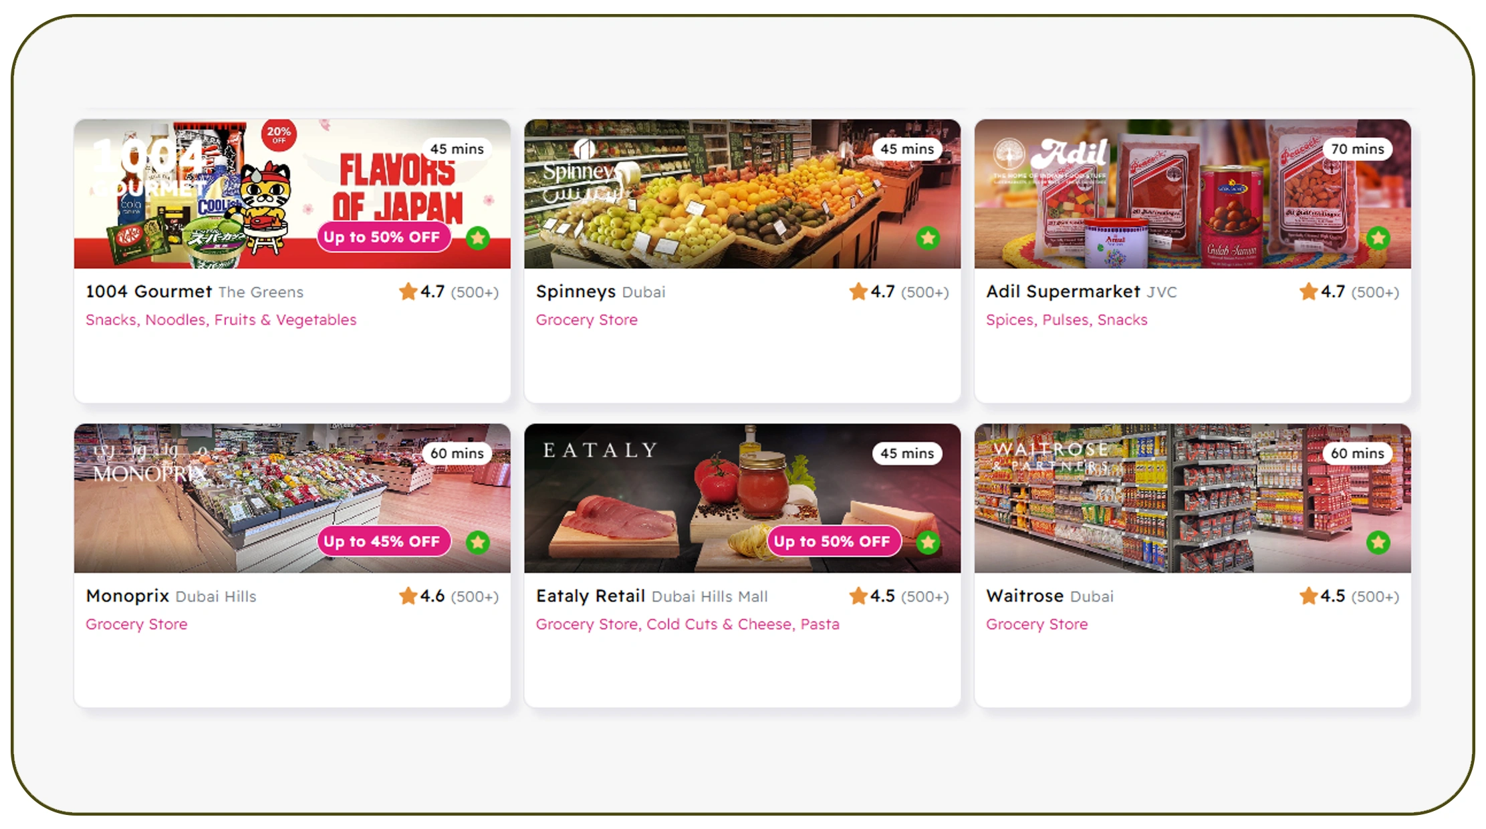1486x829 pixels.
Task: Open the Eataly Retail store title
Action: tap(590, 596)
